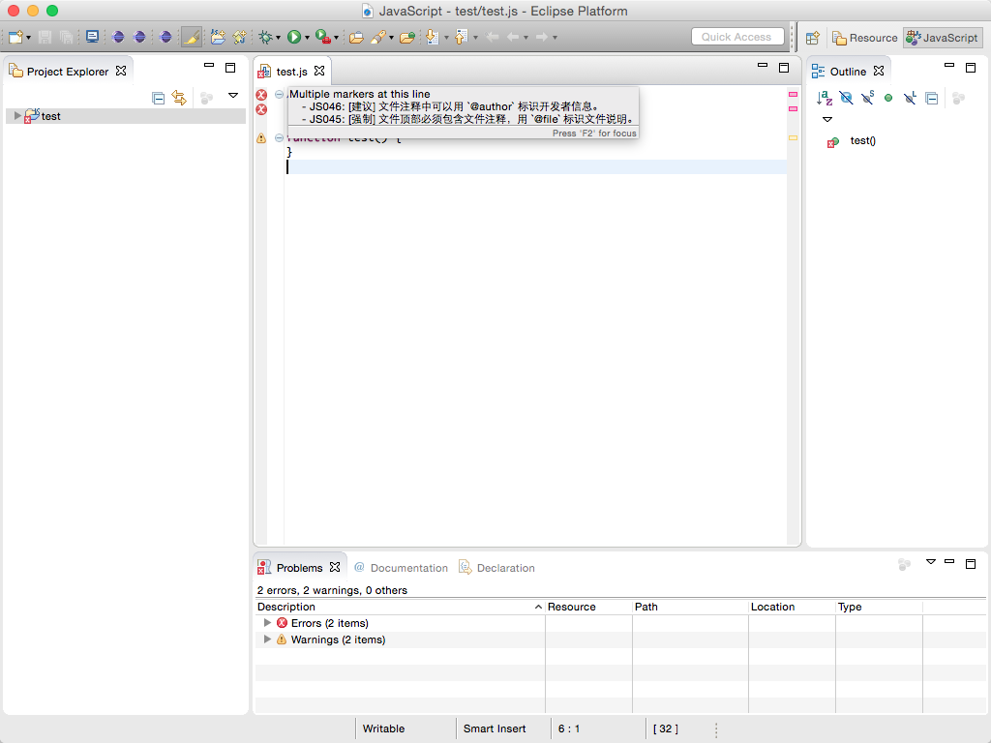The height and width of the screenshot is (743, 991).
Task: Toggle the highlighted brush mark occurrences button
Action: [x=192, y=38]
